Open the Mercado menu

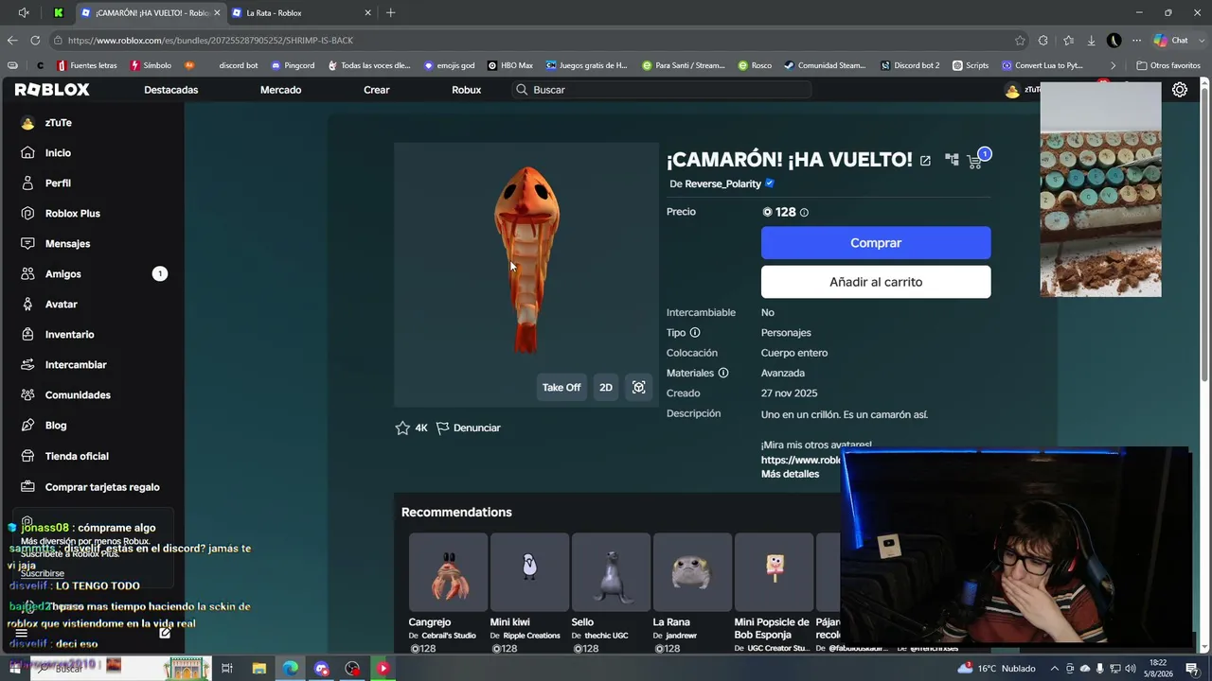tap(281, 90)
